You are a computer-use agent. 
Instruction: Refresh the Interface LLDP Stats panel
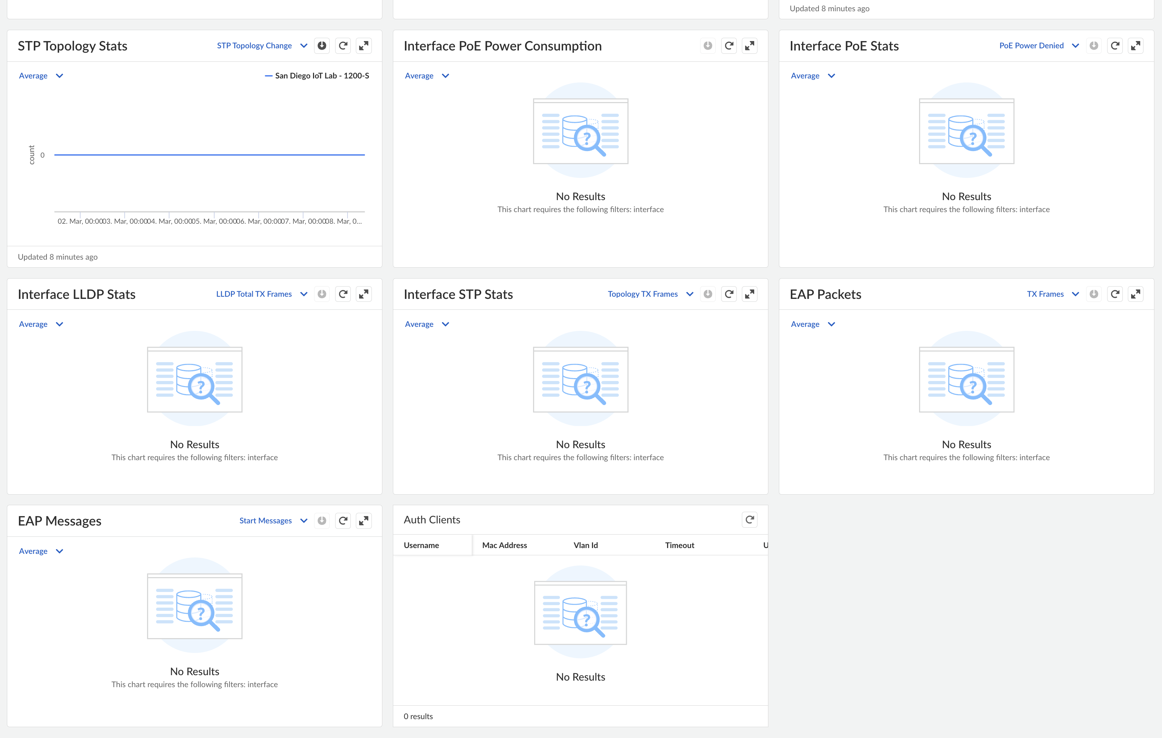(x=343, y=294)
